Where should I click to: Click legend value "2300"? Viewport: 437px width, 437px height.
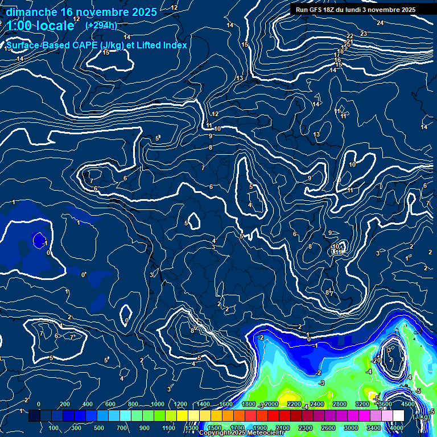point(305,428)
